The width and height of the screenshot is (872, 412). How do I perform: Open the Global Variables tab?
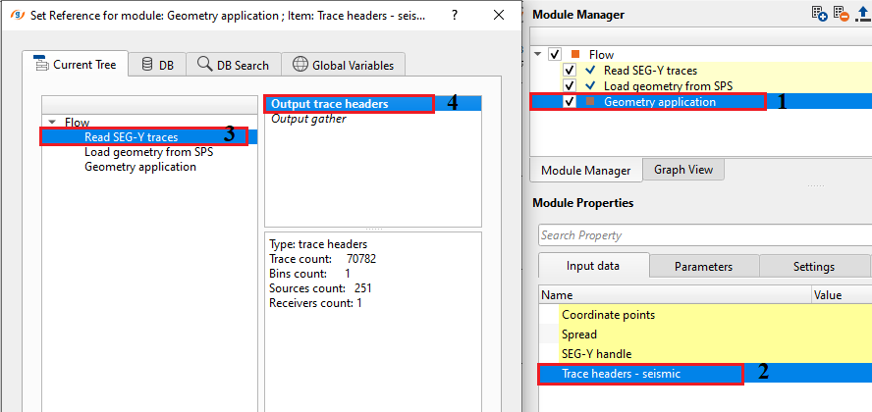[x=343, y=65]
